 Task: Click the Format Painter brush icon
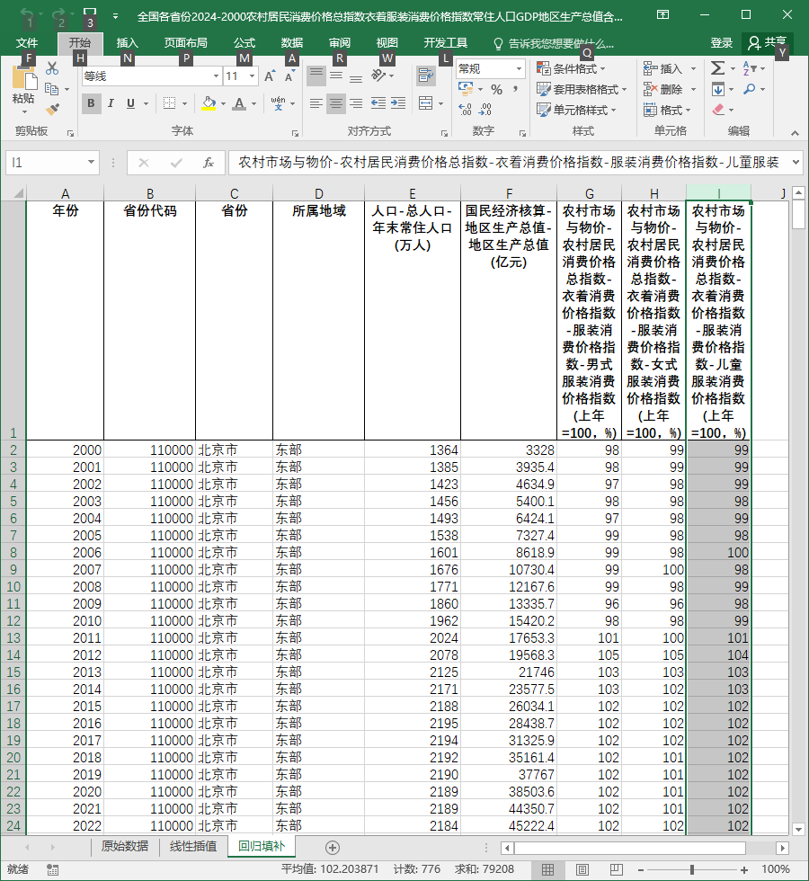pos(52,109)
